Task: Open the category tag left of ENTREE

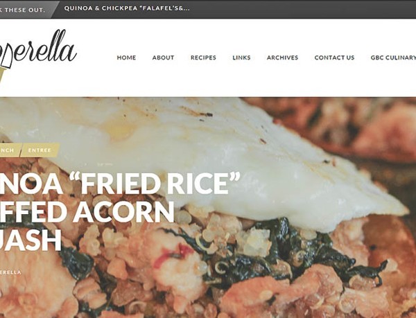Action: [8, 150]
